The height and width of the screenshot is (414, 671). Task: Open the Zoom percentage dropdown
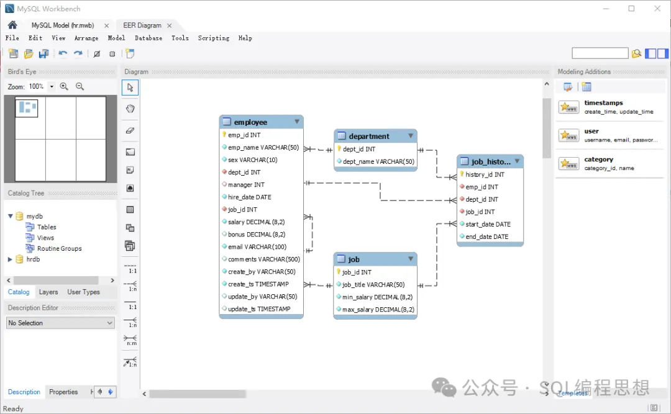pos(52,87)
